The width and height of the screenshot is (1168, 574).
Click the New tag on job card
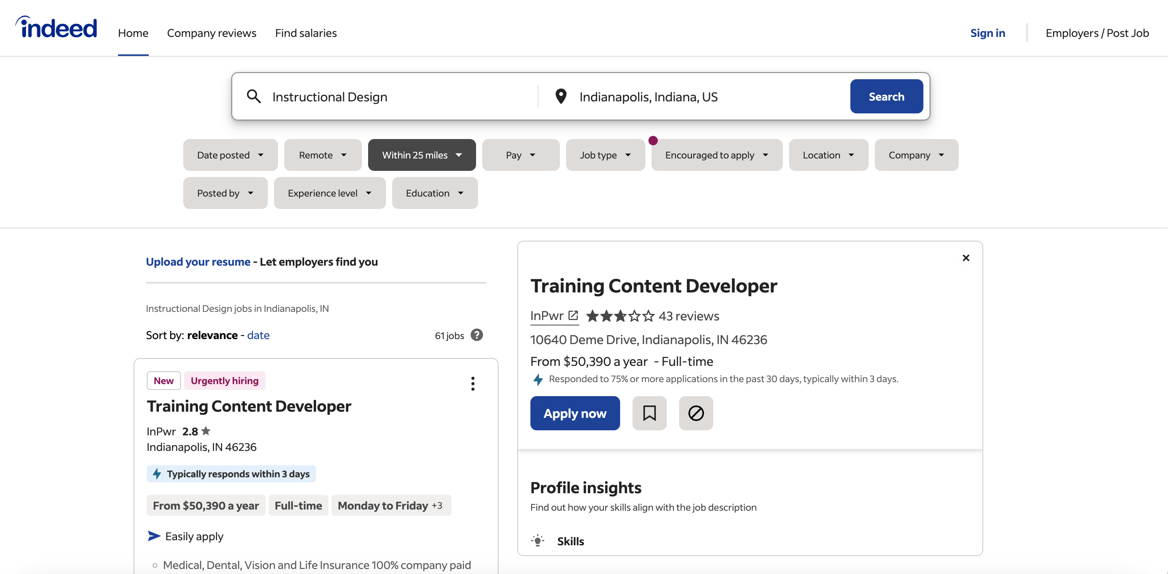[x=164, y=381]
